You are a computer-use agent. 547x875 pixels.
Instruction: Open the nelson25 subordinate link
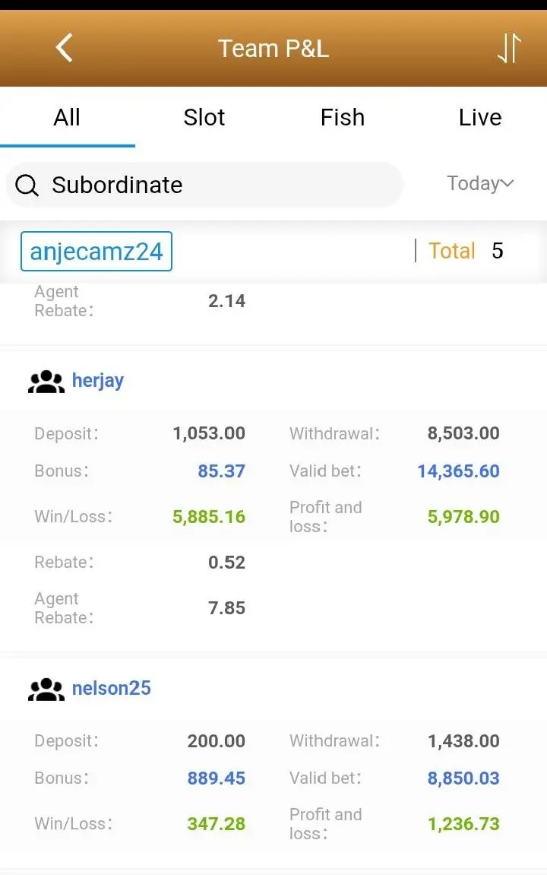(x=112, y=688)
